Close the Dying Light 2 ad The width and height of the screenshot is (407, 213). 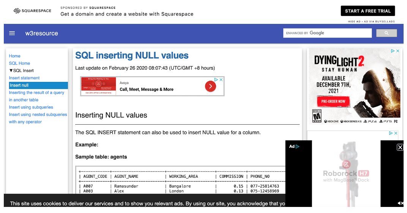pyautogui.click(x=398, y=51)
